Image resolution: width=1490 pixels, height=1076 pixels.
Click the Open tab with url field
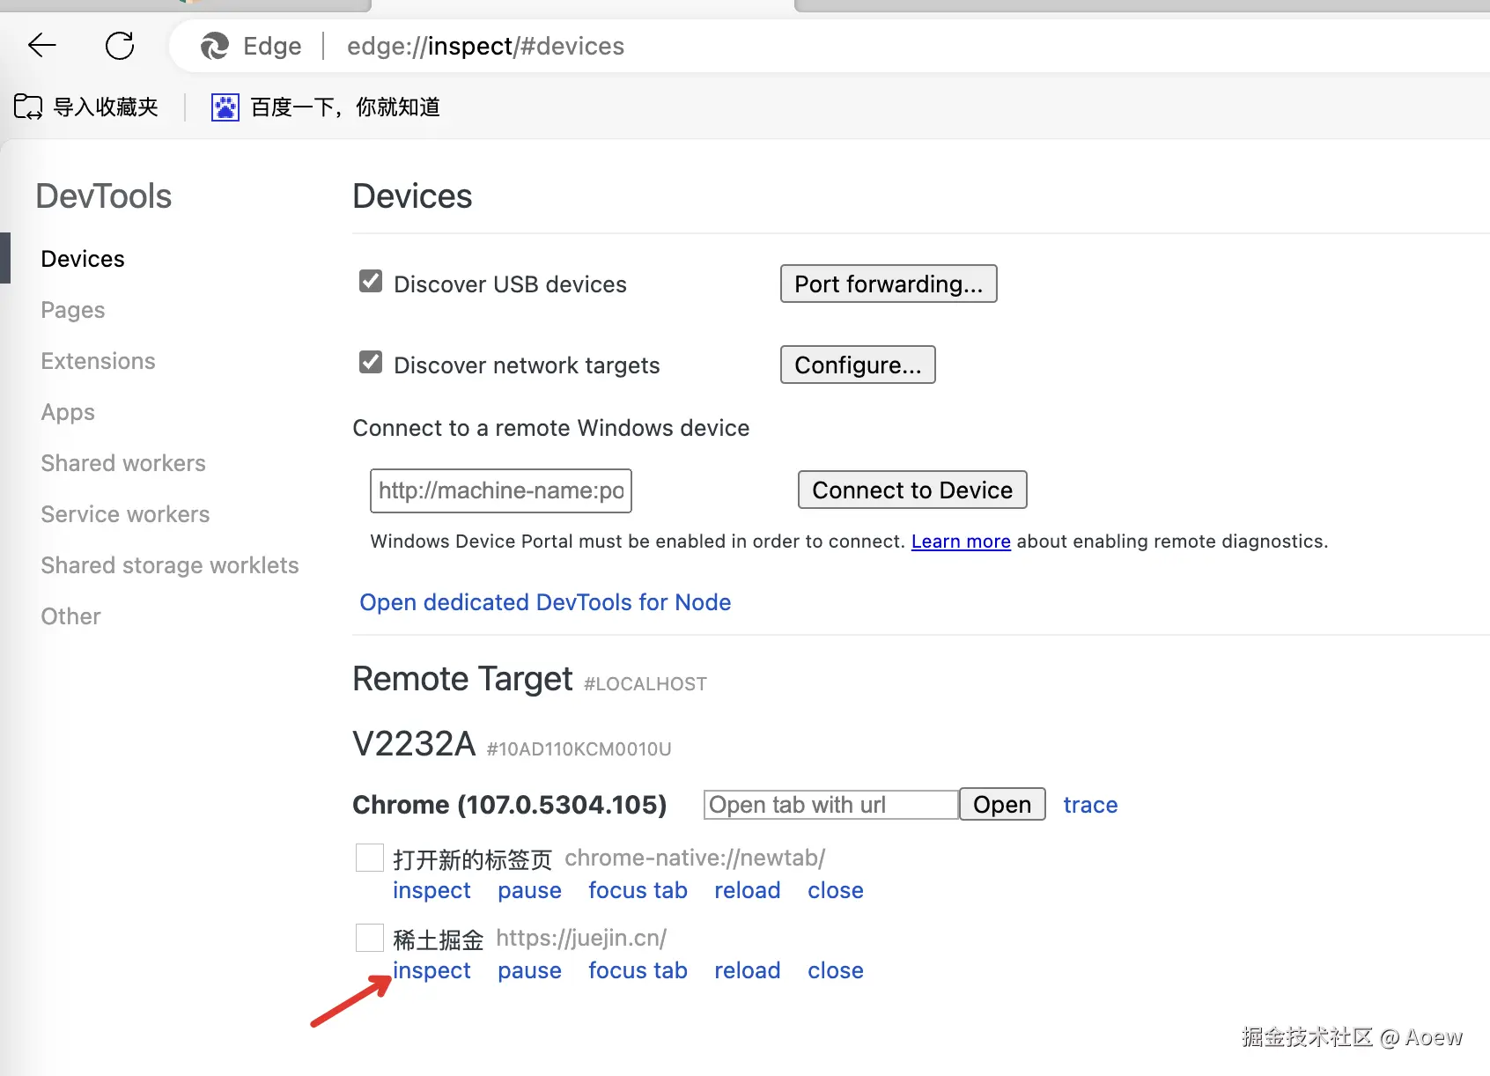[x=830, y=805]
